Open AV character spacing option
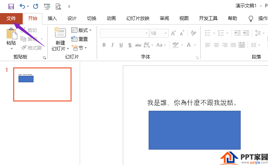Viewport: 268px width, 165px height. (146, 45)
